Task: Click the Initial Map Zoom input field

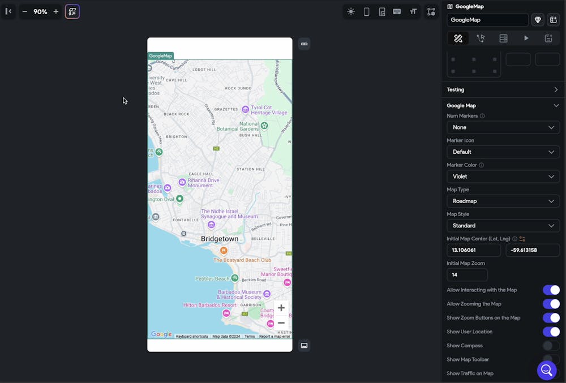Action: tap(467, 275)
